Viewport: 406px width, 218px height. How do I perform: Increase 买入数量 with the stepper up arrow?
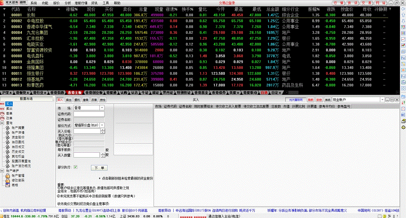103,154
